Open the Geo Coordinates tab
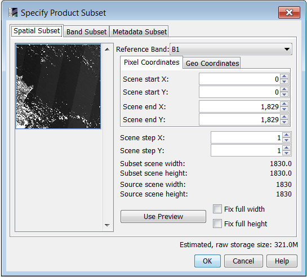 click(212, 63)
